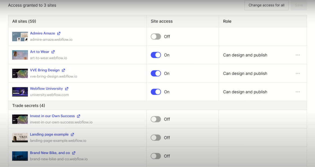Screen dimensions: 315x167
Task: Open Webflow University external link icon
Action: [67, 89]
